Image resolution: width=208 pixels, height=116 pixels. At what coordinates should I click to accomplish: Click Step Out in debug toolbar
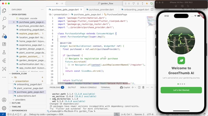point(142,4)
